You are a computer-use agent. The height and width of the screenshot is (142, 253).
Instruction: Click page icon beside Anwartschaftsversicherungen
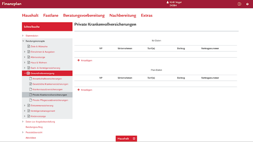coord(30,79)
